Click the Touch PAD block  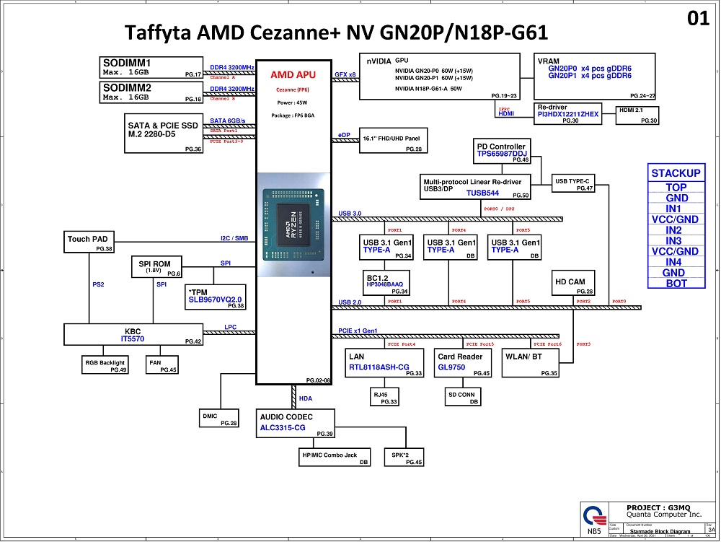[89, 242]
